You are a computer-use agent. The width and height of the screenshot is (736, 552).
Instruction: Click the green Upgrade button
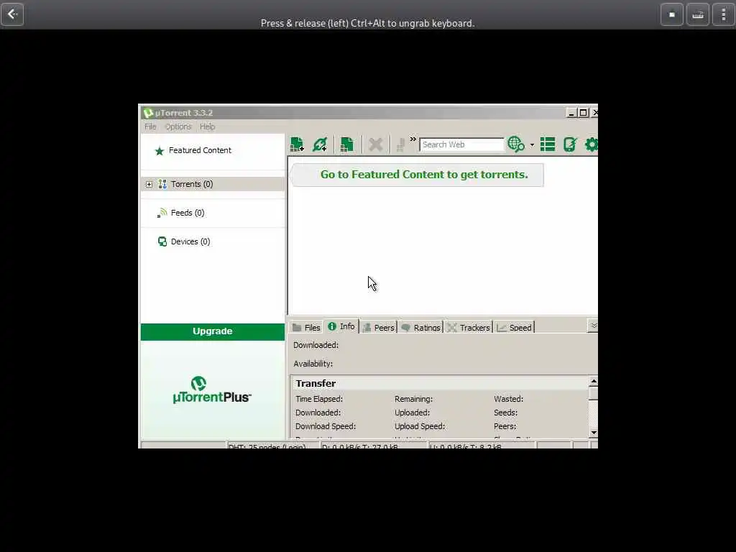[213, 331]
